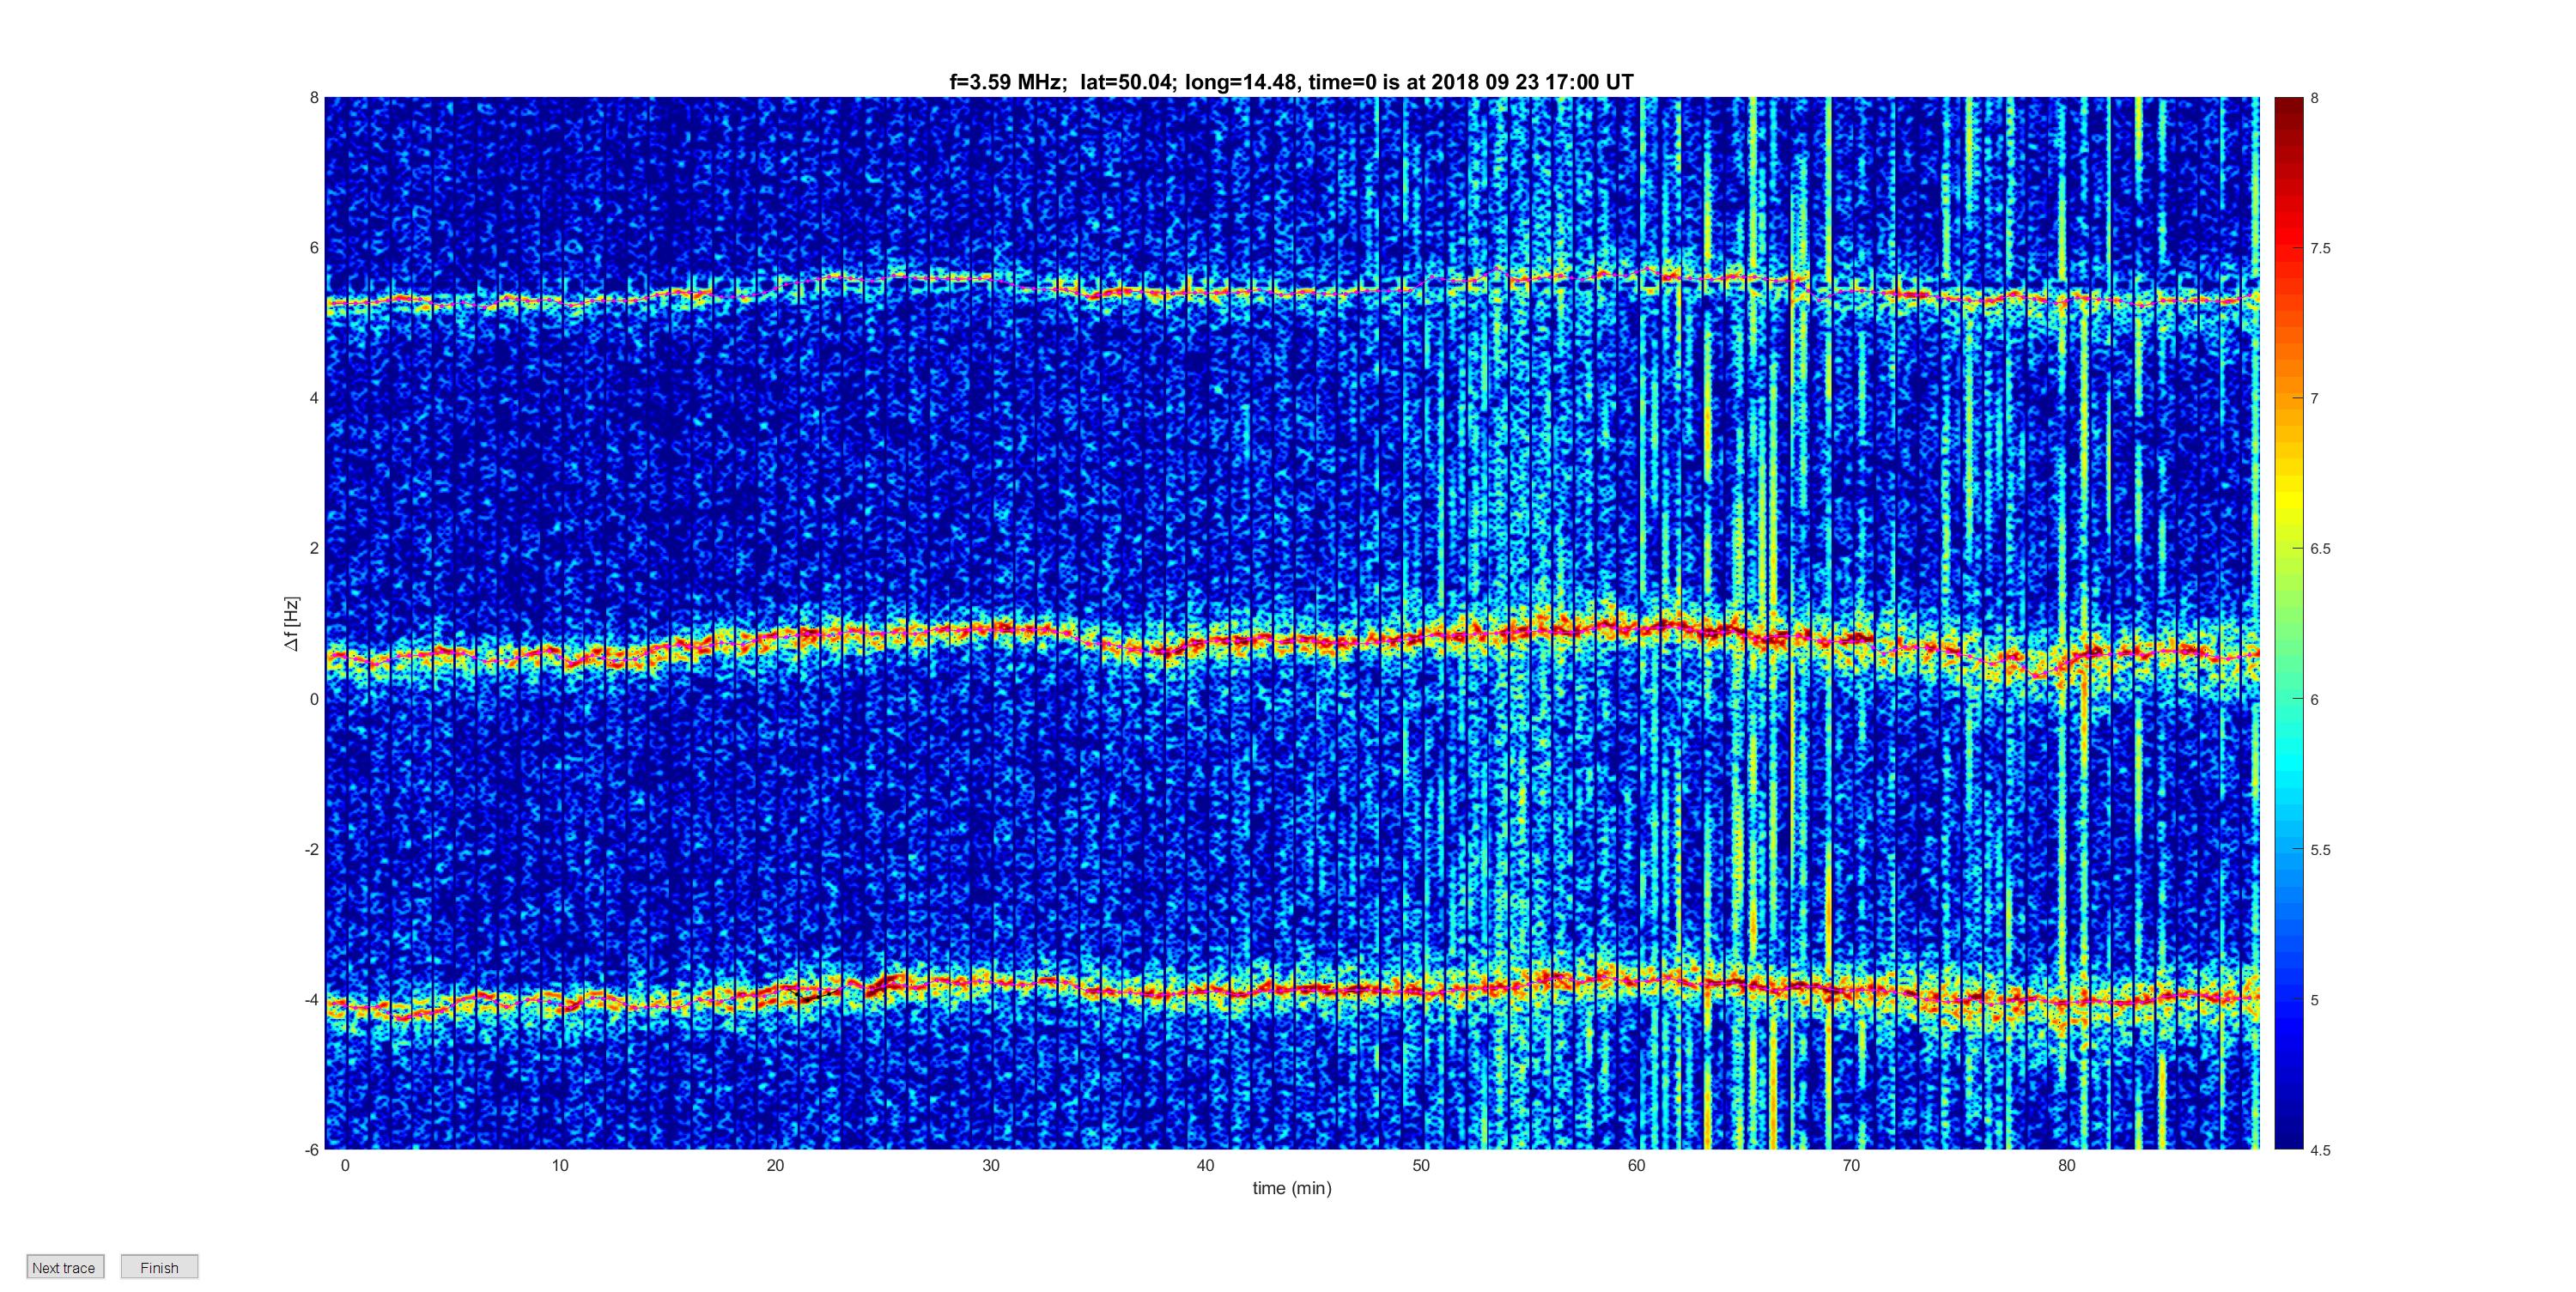The image size is (2576, 1292).
Task: Click the 'time (min)' x-axis label
Action: [x=1292, y=1188]
